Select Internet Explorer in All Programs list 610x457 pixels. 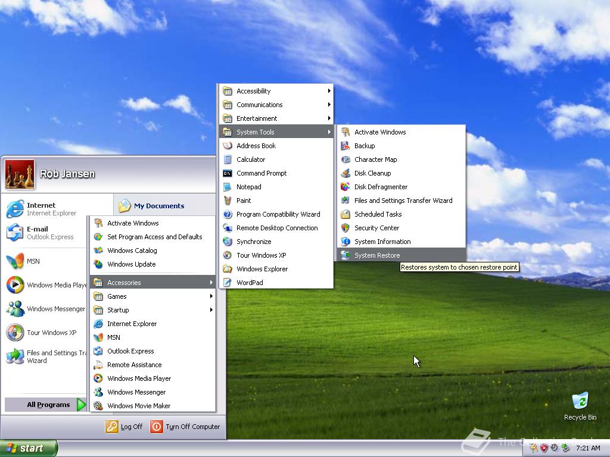(x=152, y=324)
